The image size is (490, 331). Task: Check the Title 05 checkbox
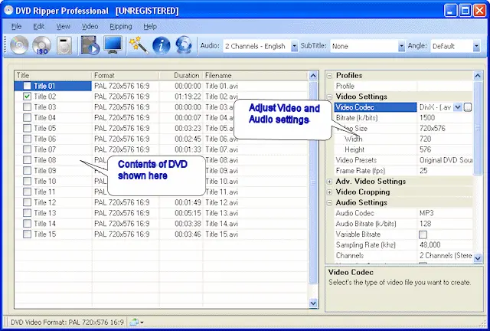(x=28, y=128)
